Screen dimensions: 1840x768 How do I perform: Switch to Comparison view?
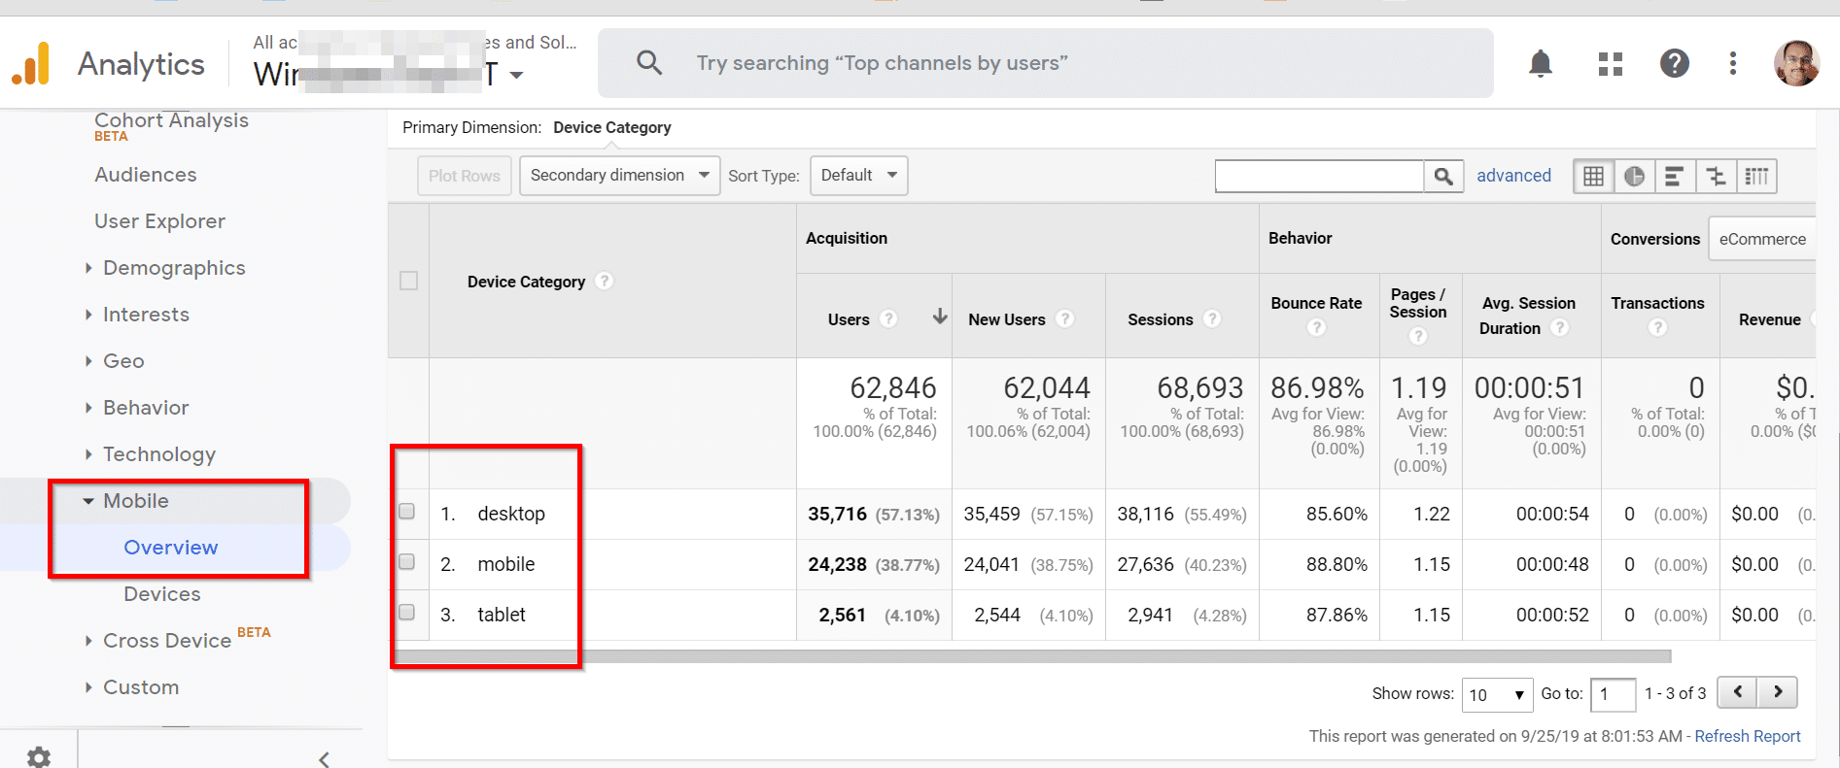coord(1716,176)
